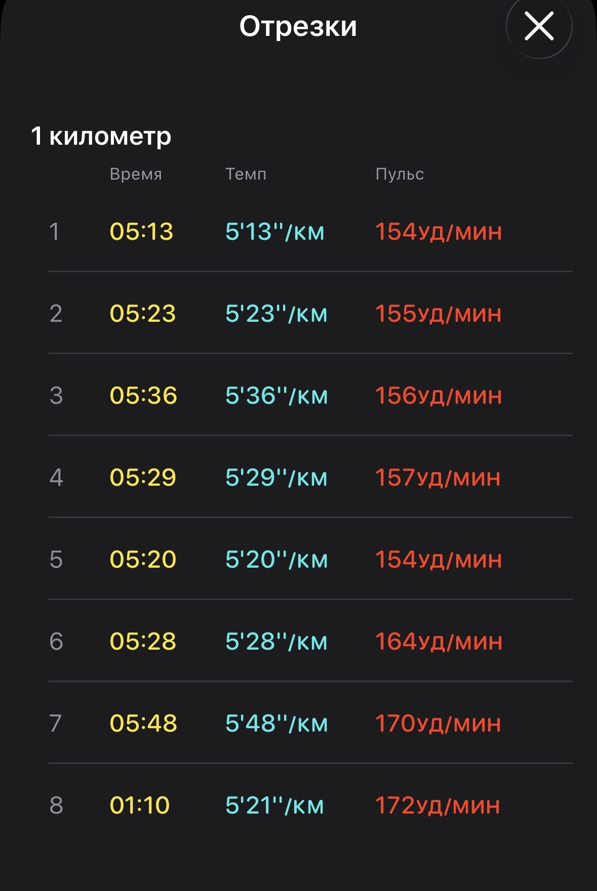Viewport: 597px width, 891px height.
Task: Tap the Пульс column header
Action: click(x=400, y=174)
